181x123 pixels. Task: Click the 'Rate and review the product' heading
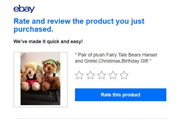(79, 21)
